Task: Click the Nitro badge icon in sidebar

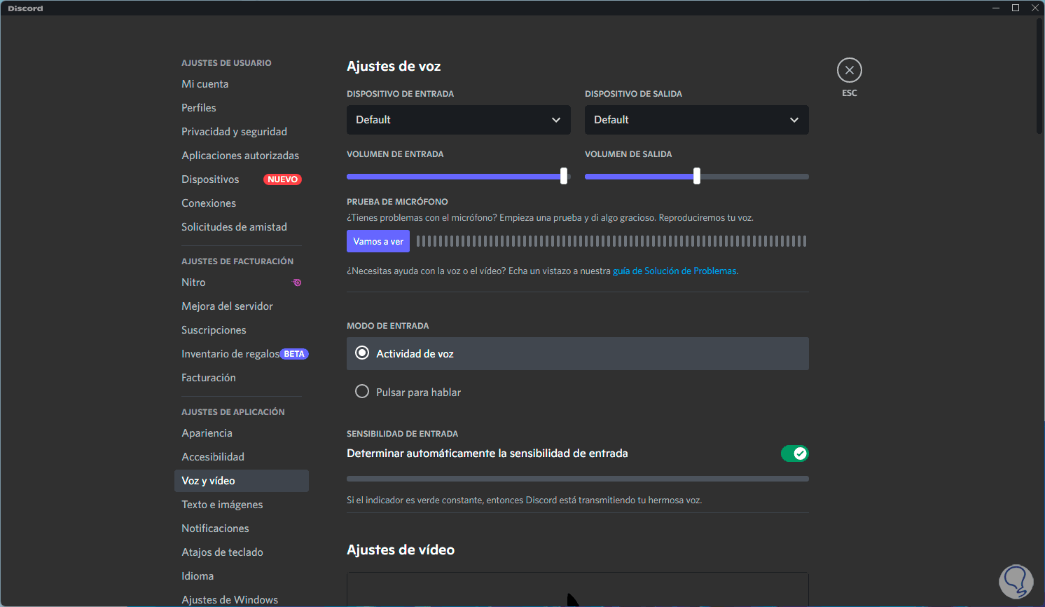Action: [297, 282]
